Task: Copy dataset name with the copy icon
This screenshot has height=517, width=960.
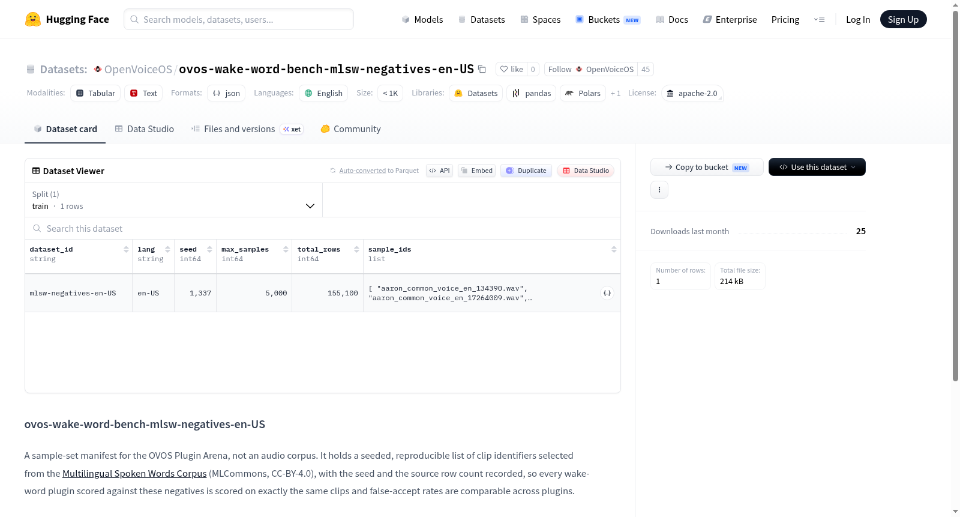Action: tap(482, 69)
